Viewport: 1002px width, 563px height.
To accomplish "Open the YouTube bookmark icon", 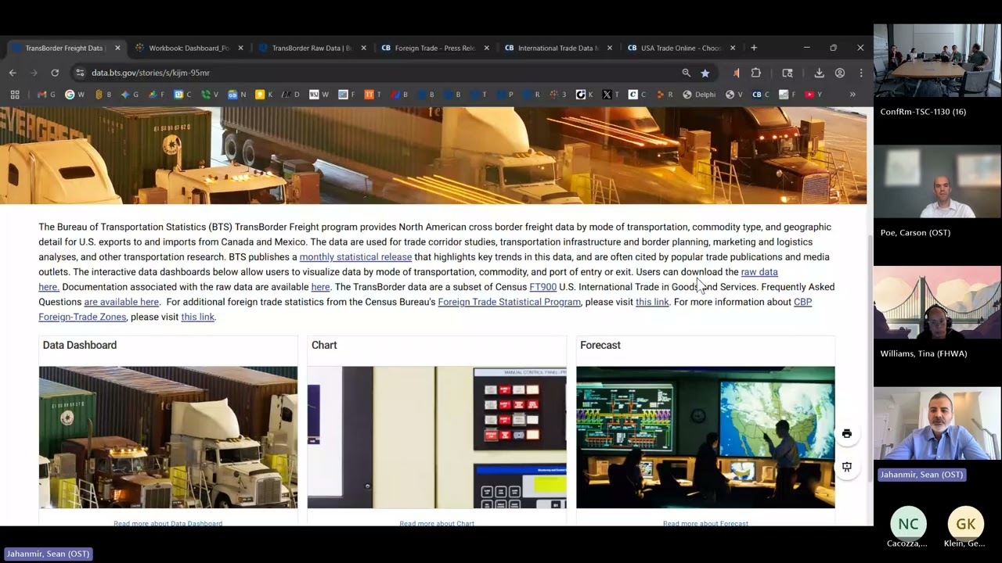I will (813, 95).
